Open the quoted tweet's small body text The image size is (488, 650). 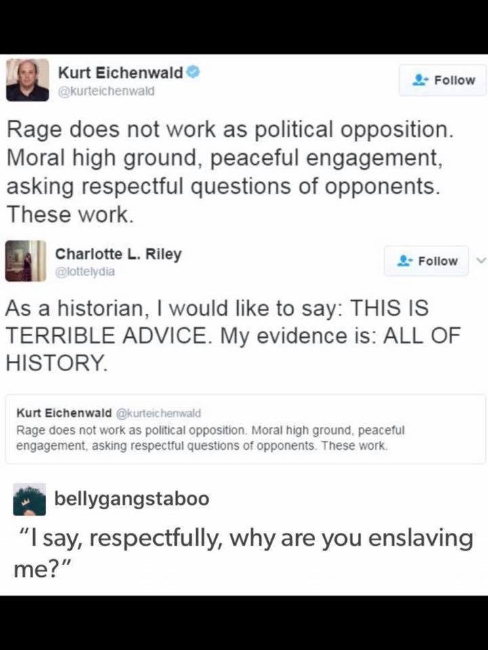click(x=210, y=437)
